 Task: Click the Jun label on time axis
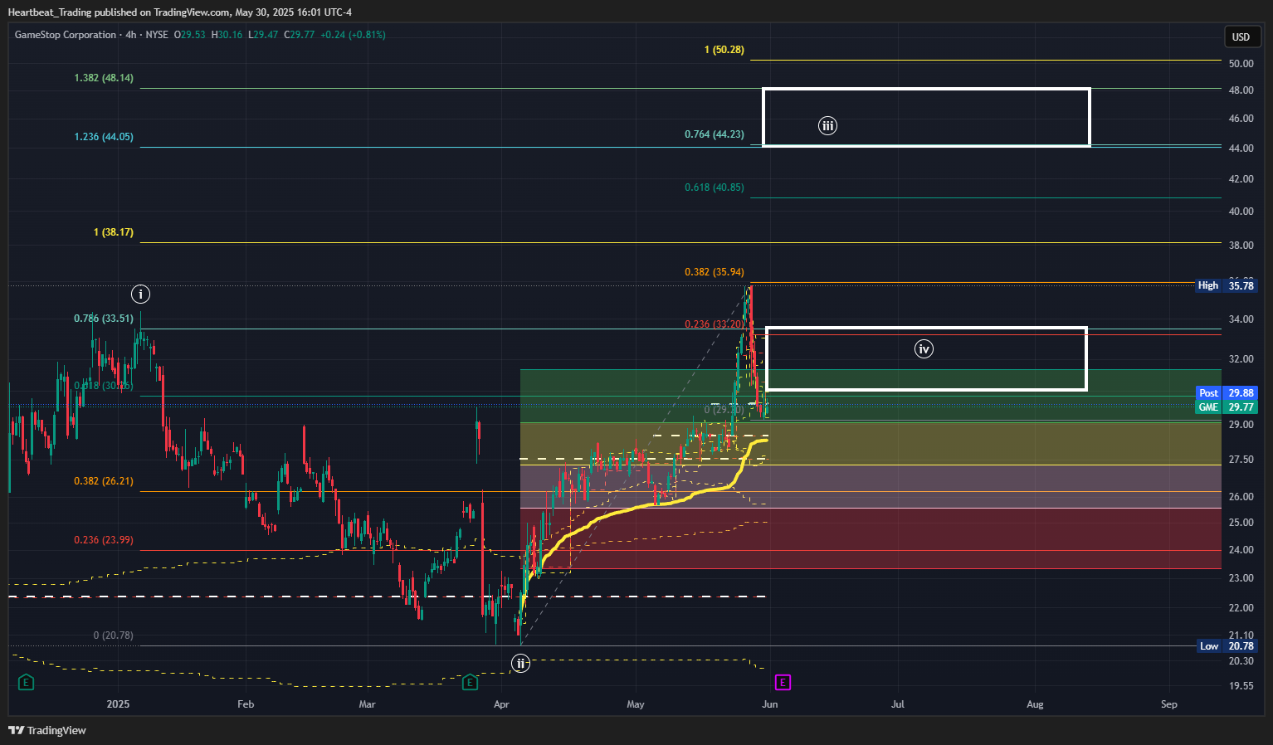click(770, 704)
